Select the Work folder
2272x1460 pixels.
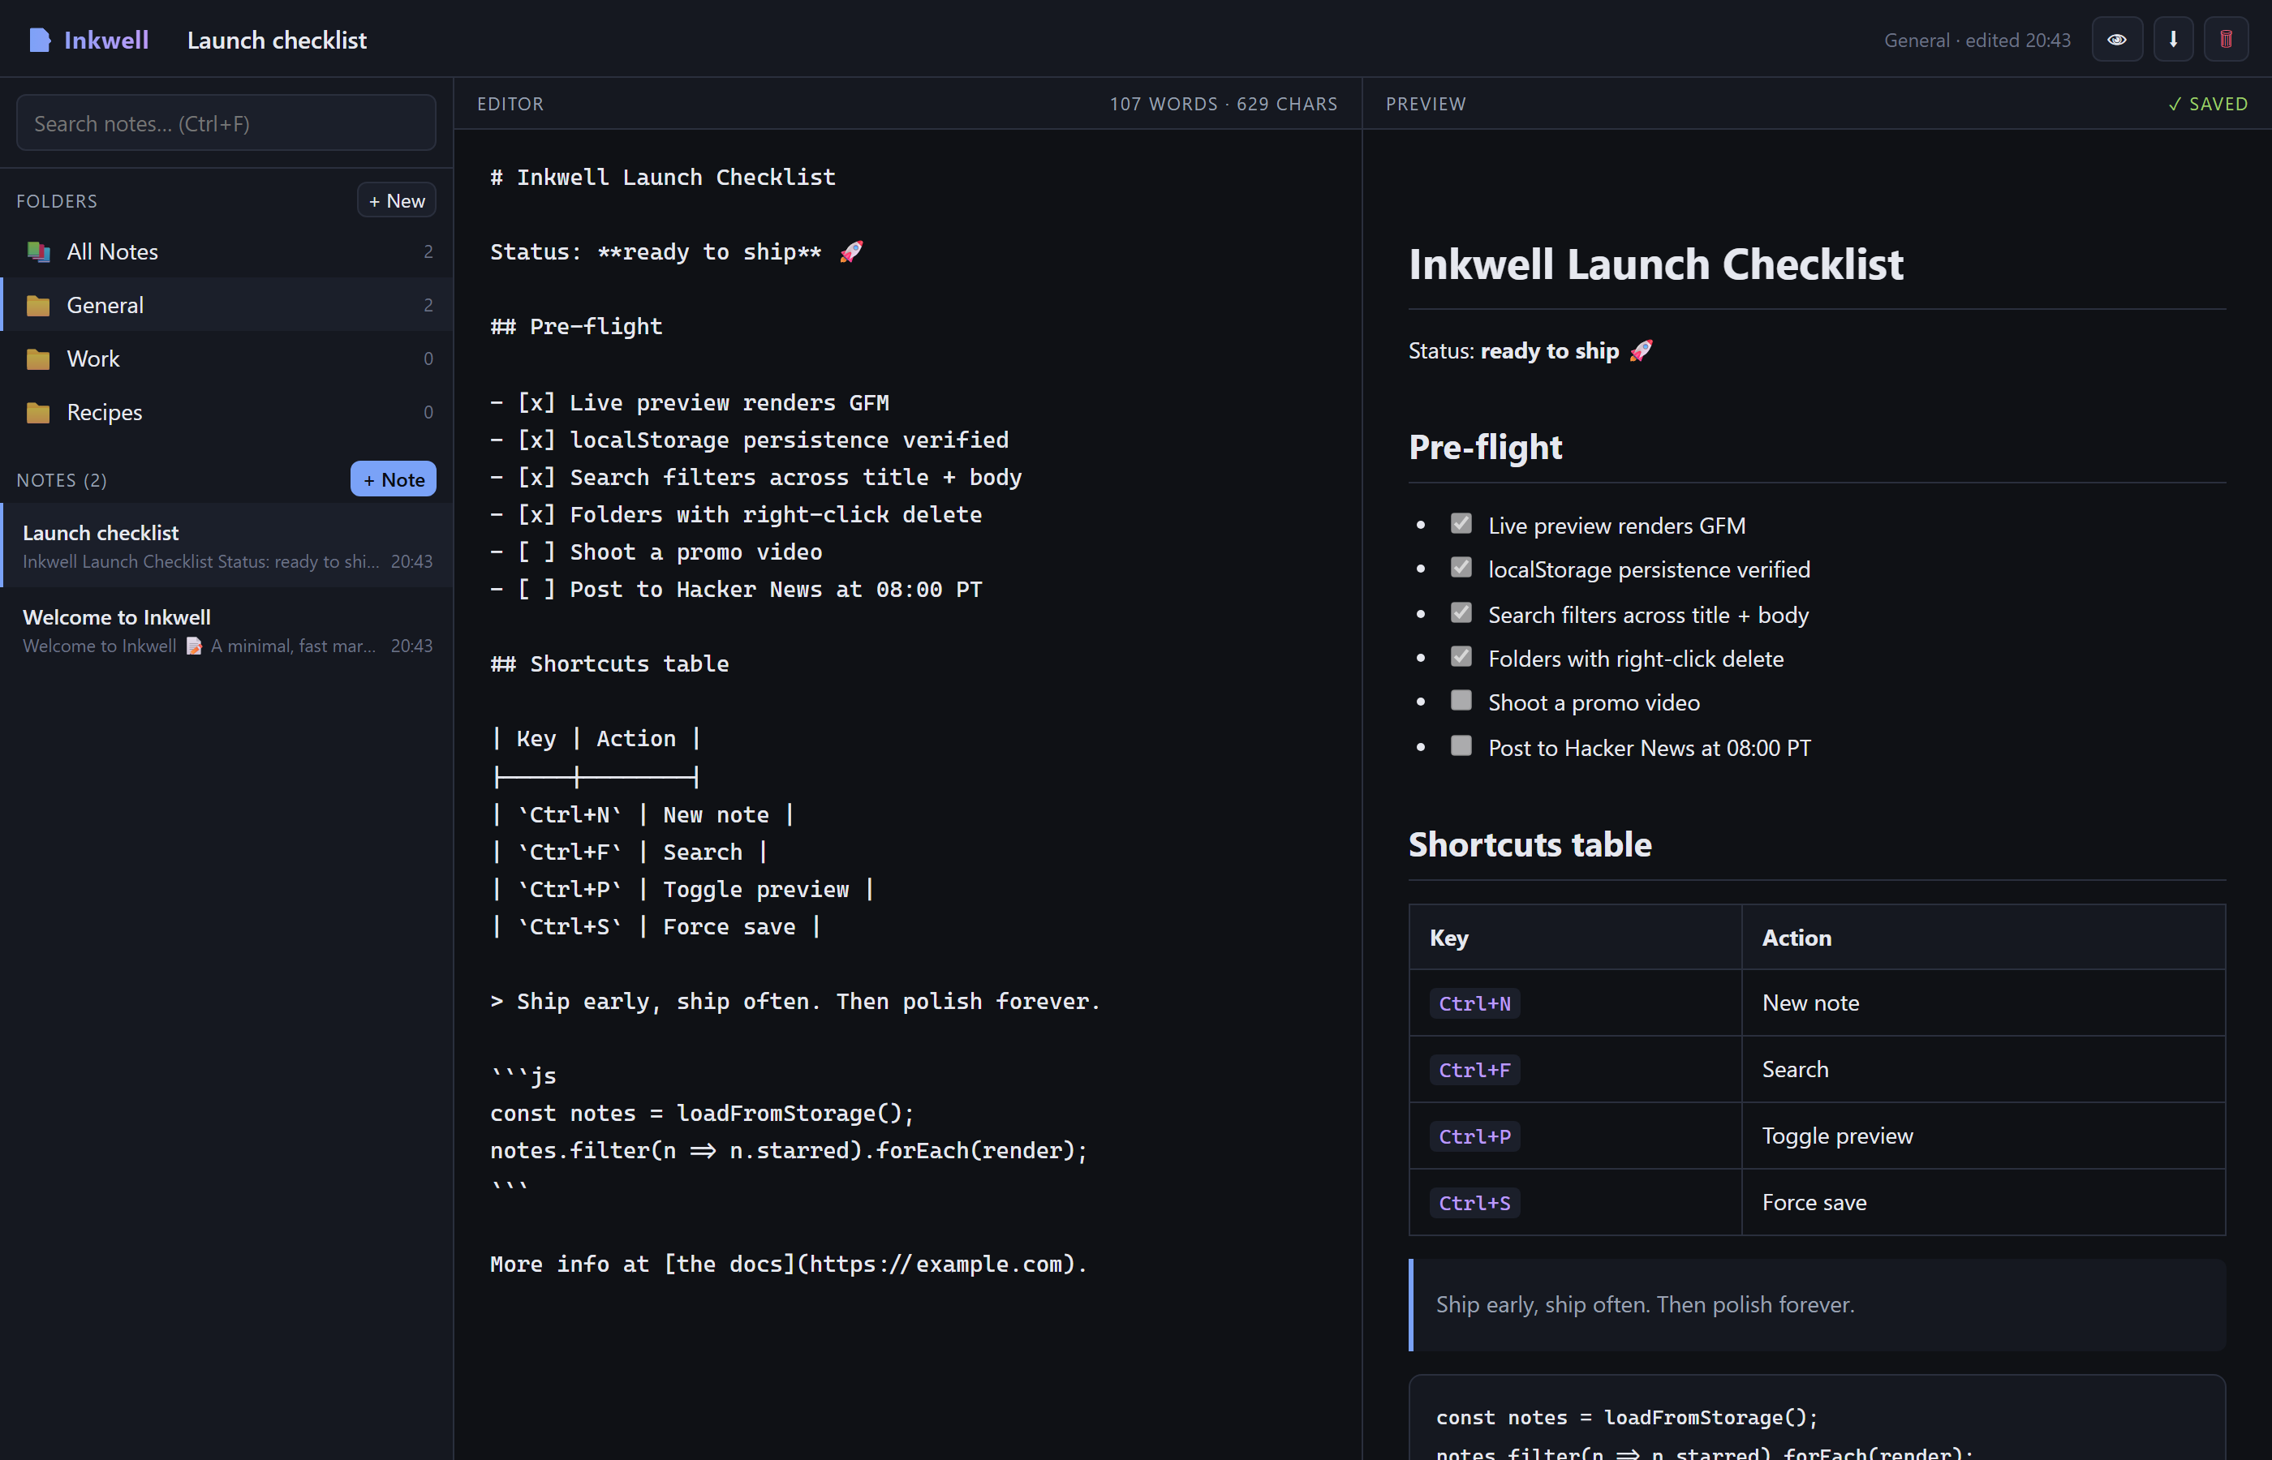point(226,359)
